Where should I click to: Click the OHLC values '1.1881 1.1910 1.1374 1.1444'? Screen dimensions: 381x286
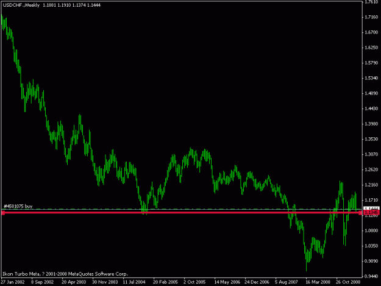click(x=72, y=5)
